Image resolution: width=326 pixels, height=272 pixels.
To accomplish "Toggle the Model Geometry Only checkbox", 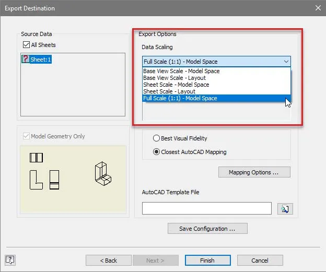I will pyautogui.click(x=26, y=136).
